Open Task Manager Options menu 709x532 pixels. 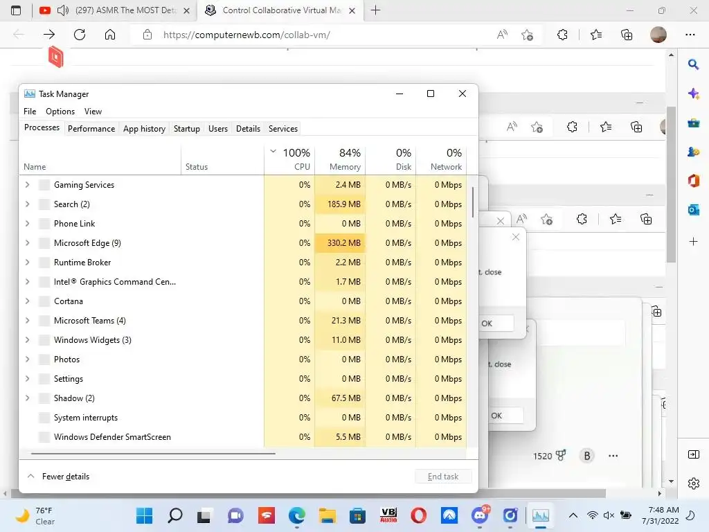coord(60,112)
